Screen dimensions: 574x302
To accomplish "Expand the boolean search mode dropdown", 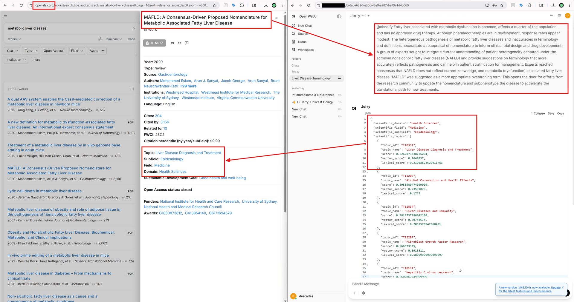I will 114,39.
